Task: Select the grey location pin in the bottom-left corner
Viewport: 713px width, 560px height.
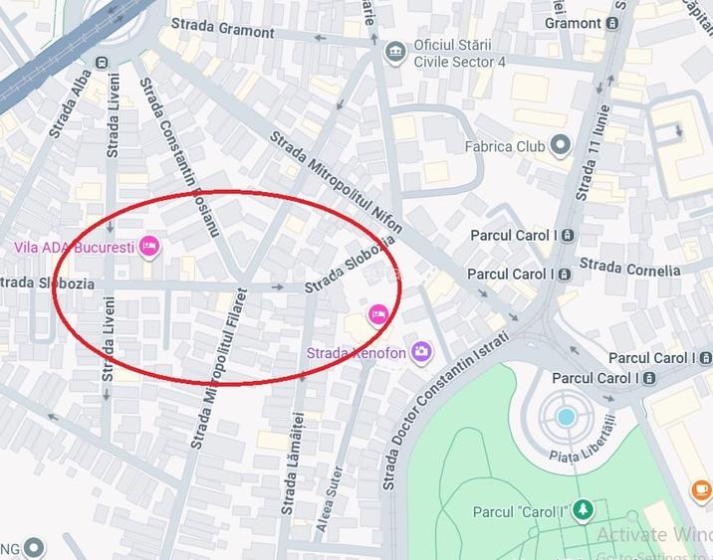Action: [34, 548]
